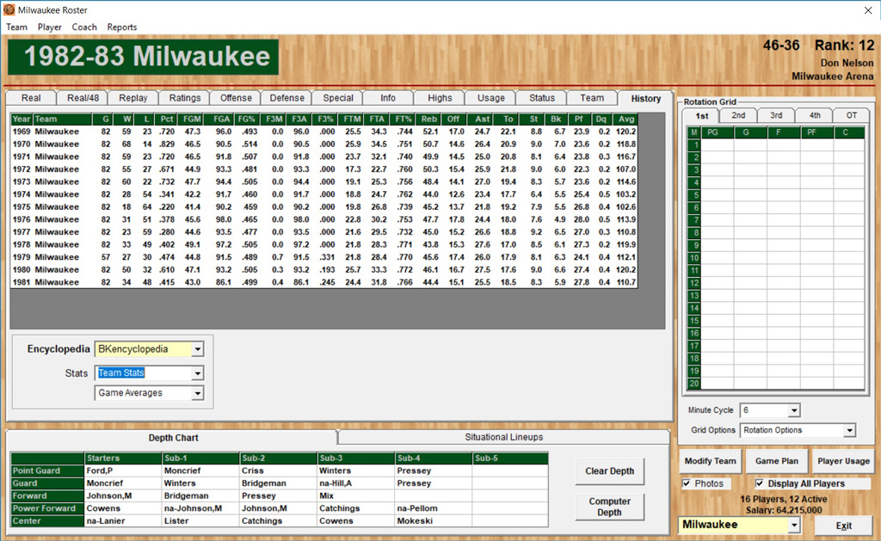The image size is (881, 541).
Task: Expand the Rotation Options dropdown
Action: click(849, 430)
